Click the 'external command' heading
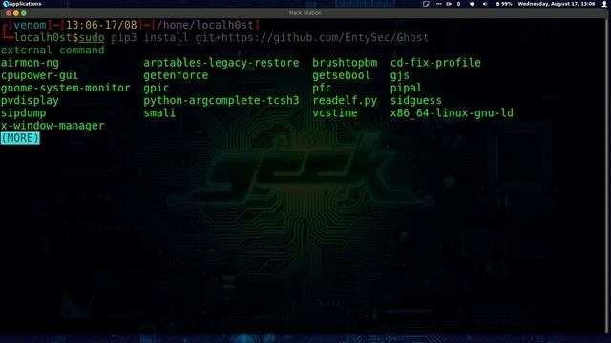 (53, 50)
